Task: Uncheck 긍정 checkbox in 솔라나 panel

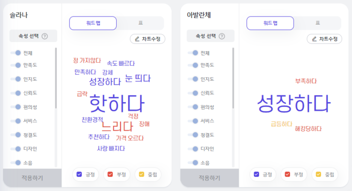Action: 79,174
